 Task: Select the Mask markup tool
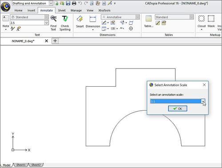click(211, 21)
